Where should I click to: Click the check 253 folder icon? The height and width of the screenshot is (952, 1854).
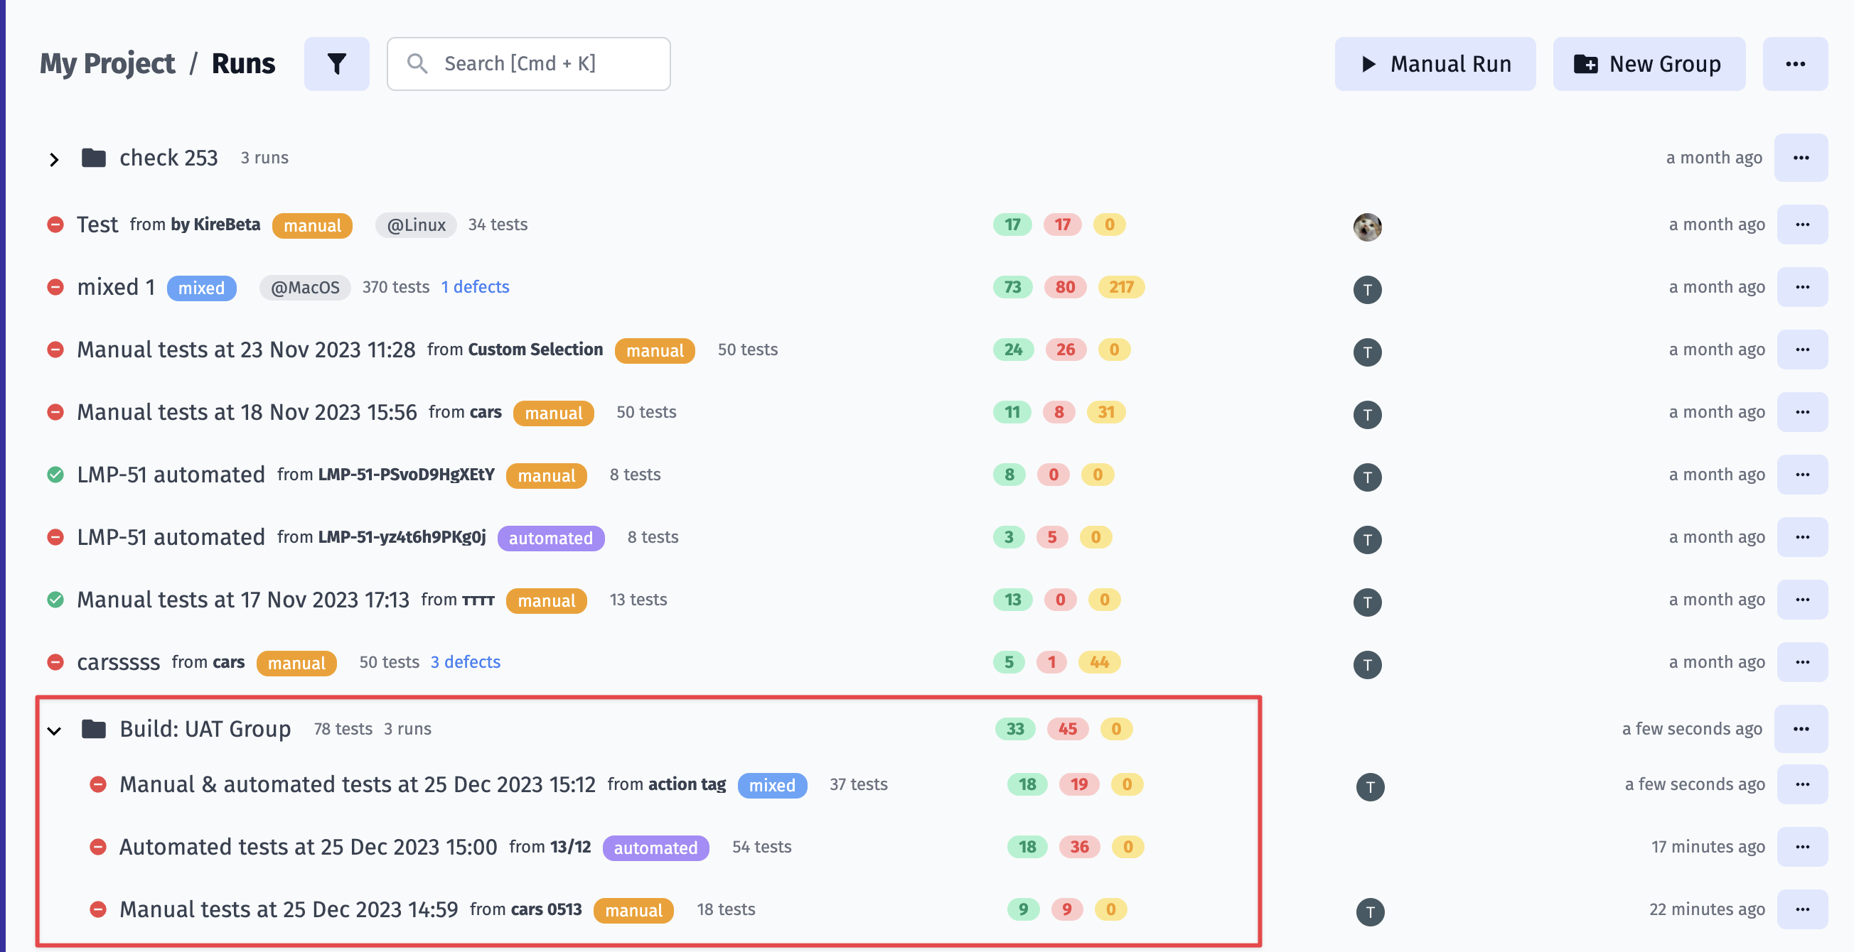(94, 158)
